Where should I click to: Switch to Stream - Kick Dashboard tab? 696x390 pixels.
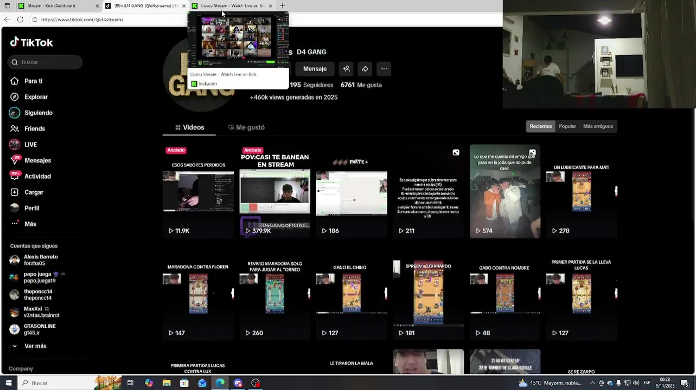(59, 6)
